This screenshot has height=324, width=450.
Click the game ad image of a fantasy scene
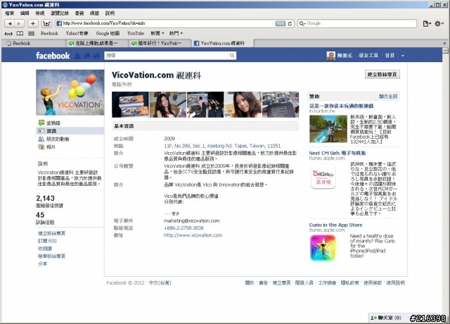pos(328,129)
